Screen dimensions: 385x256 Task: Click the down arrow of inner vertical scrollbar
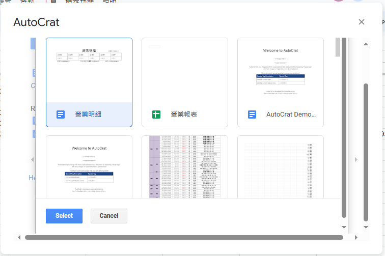(x=344, y=227)
